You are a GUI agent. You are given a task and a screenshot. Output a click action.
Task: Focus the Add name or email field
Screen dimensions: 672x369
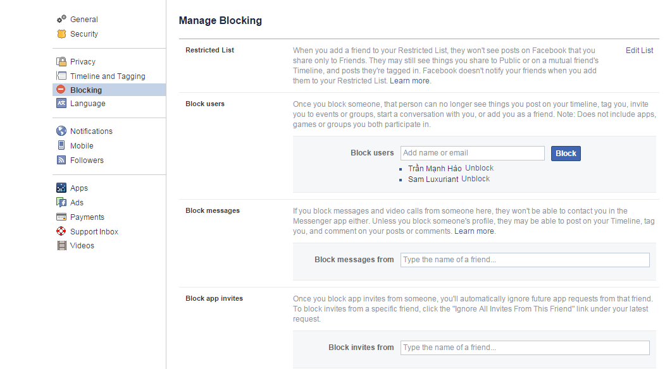[x=472, y=153]
